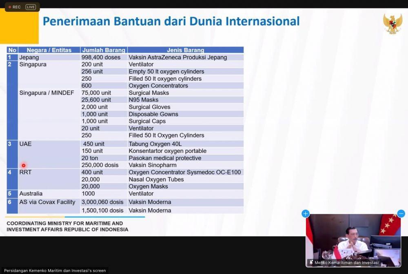The height and width of the screenshot is (274, 408).
Task: Select "Oxygen Concentrator Sysmedoc OC-E100" cell
Action: click(186, 172)
